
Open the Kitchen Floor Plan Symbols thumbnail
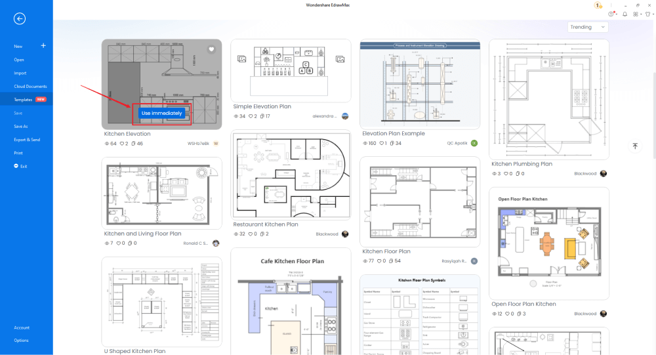[x=420, y=315]
